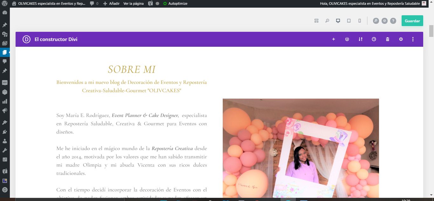Add from library plus icon in Divi bar
This screenshot has width=434, height=201.
click(x=334, y=39)
